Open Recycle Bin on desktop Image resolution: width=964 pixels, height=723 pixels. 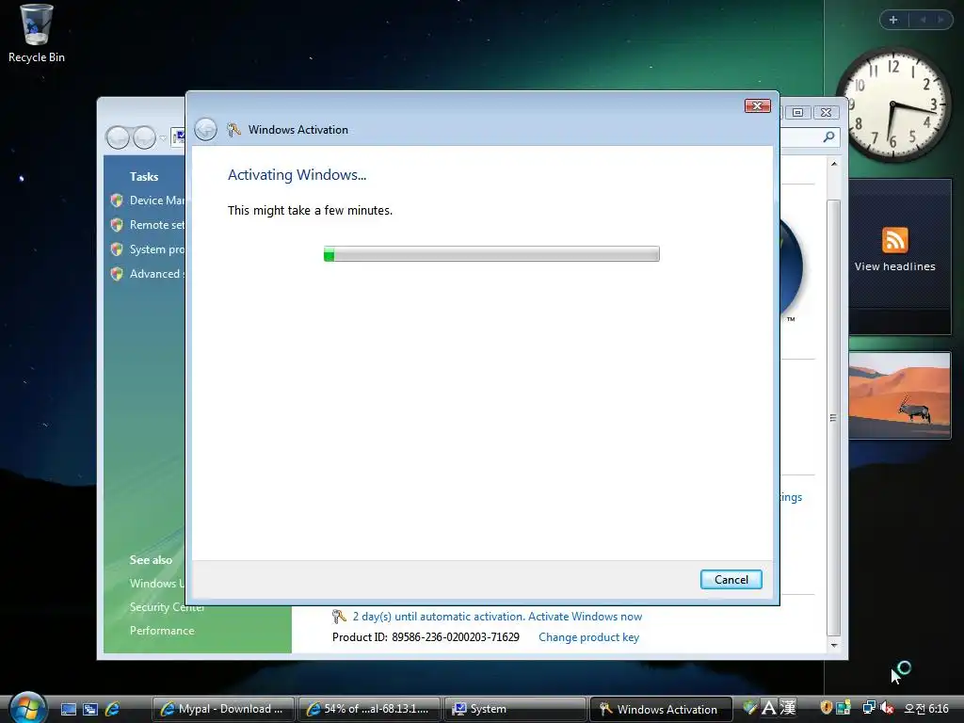coord(36,34)
